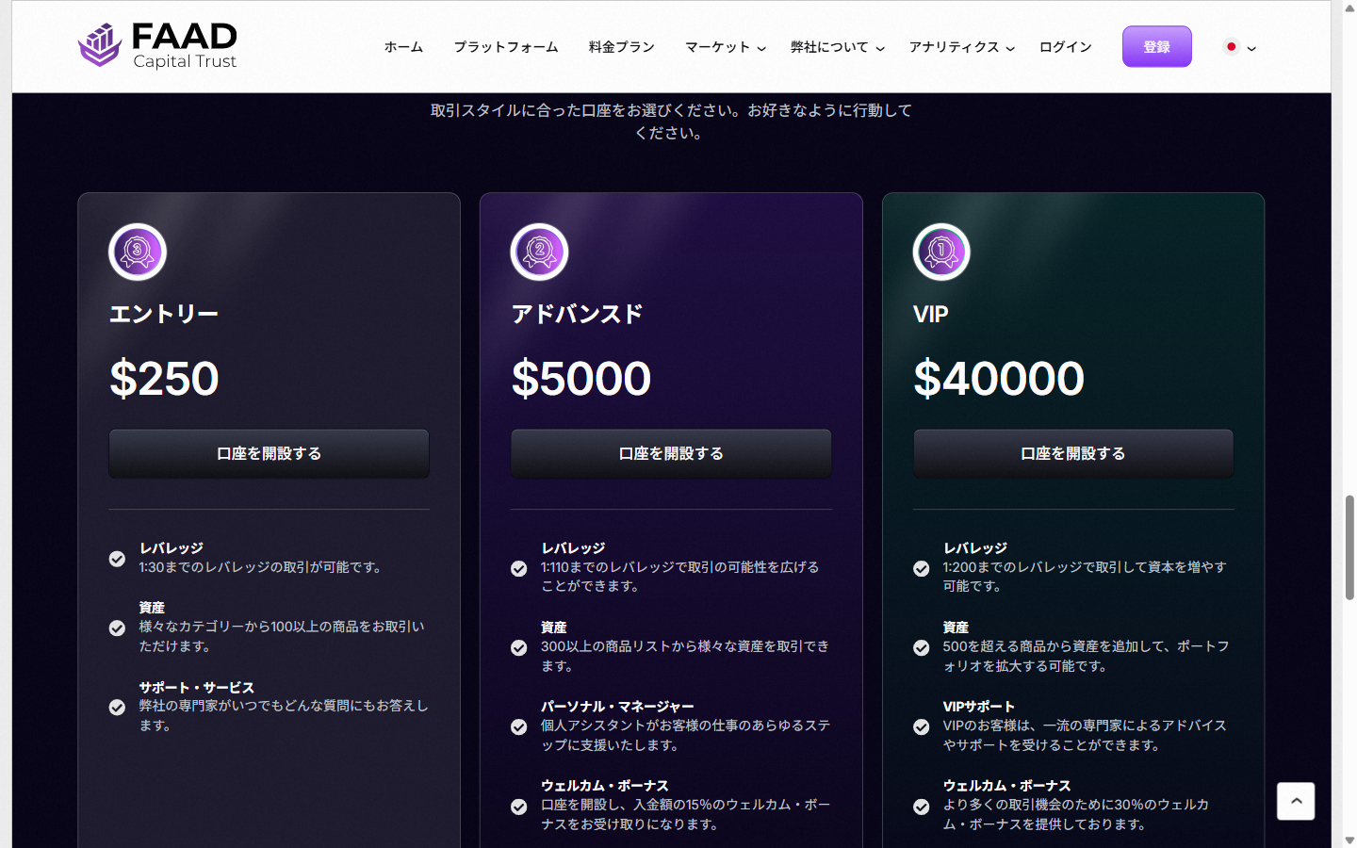Image resolution: width=1357 pixels, height=848 pixels.
Task: Click checkmark beside VIP 資産 500 products
Action: [921, 647]
